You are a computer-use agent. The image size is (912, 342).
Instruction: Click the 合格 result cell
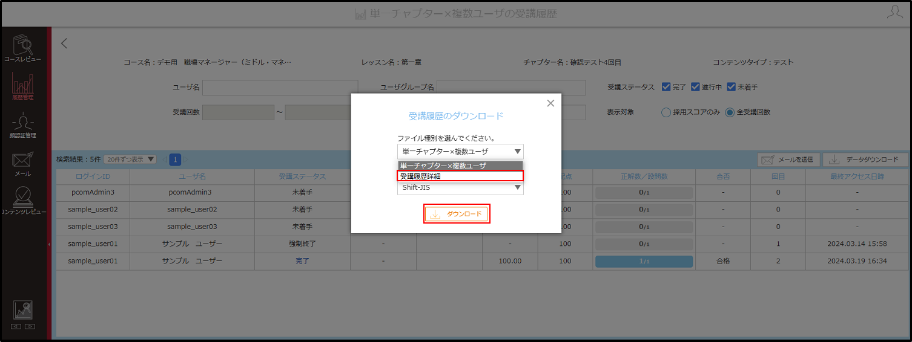(x=723, y=261)
